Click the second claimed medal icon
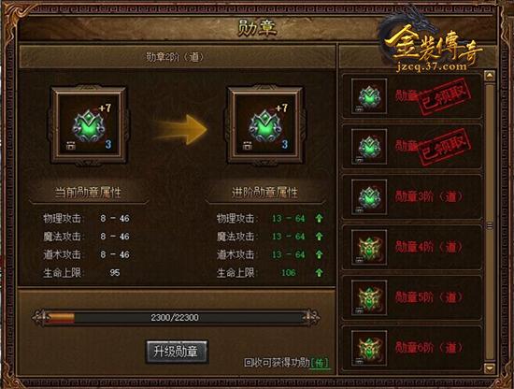 pyautogui.click(x=369, y=147)
